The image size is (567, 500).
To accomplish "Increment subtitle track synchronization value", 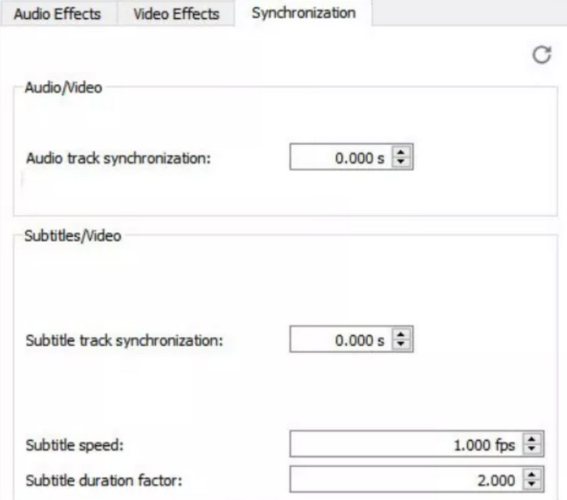I will 400,334.
